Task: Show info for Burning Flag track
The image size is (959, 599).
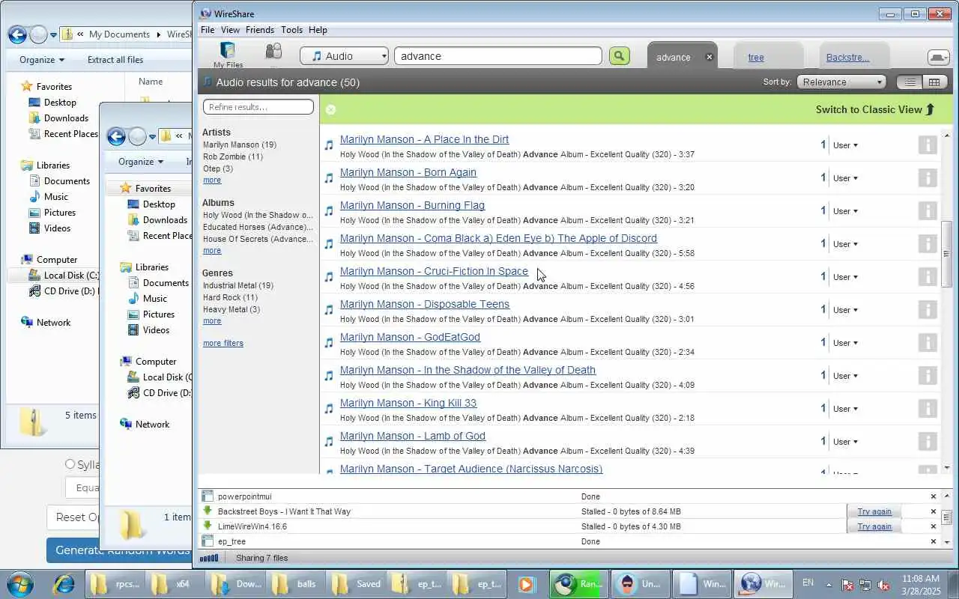Action: click(x=928, y=211)
